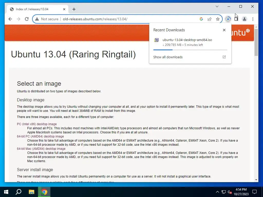Open the extensions side panel icon
Screen dimensions: 263x197
pos(236,19)
